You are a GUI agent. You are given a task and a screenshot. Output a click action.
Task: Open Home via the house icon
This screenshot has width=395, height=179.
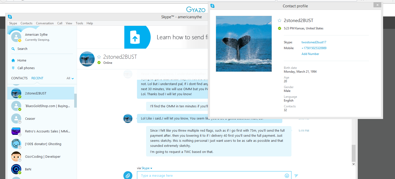[x=13, y=60]
